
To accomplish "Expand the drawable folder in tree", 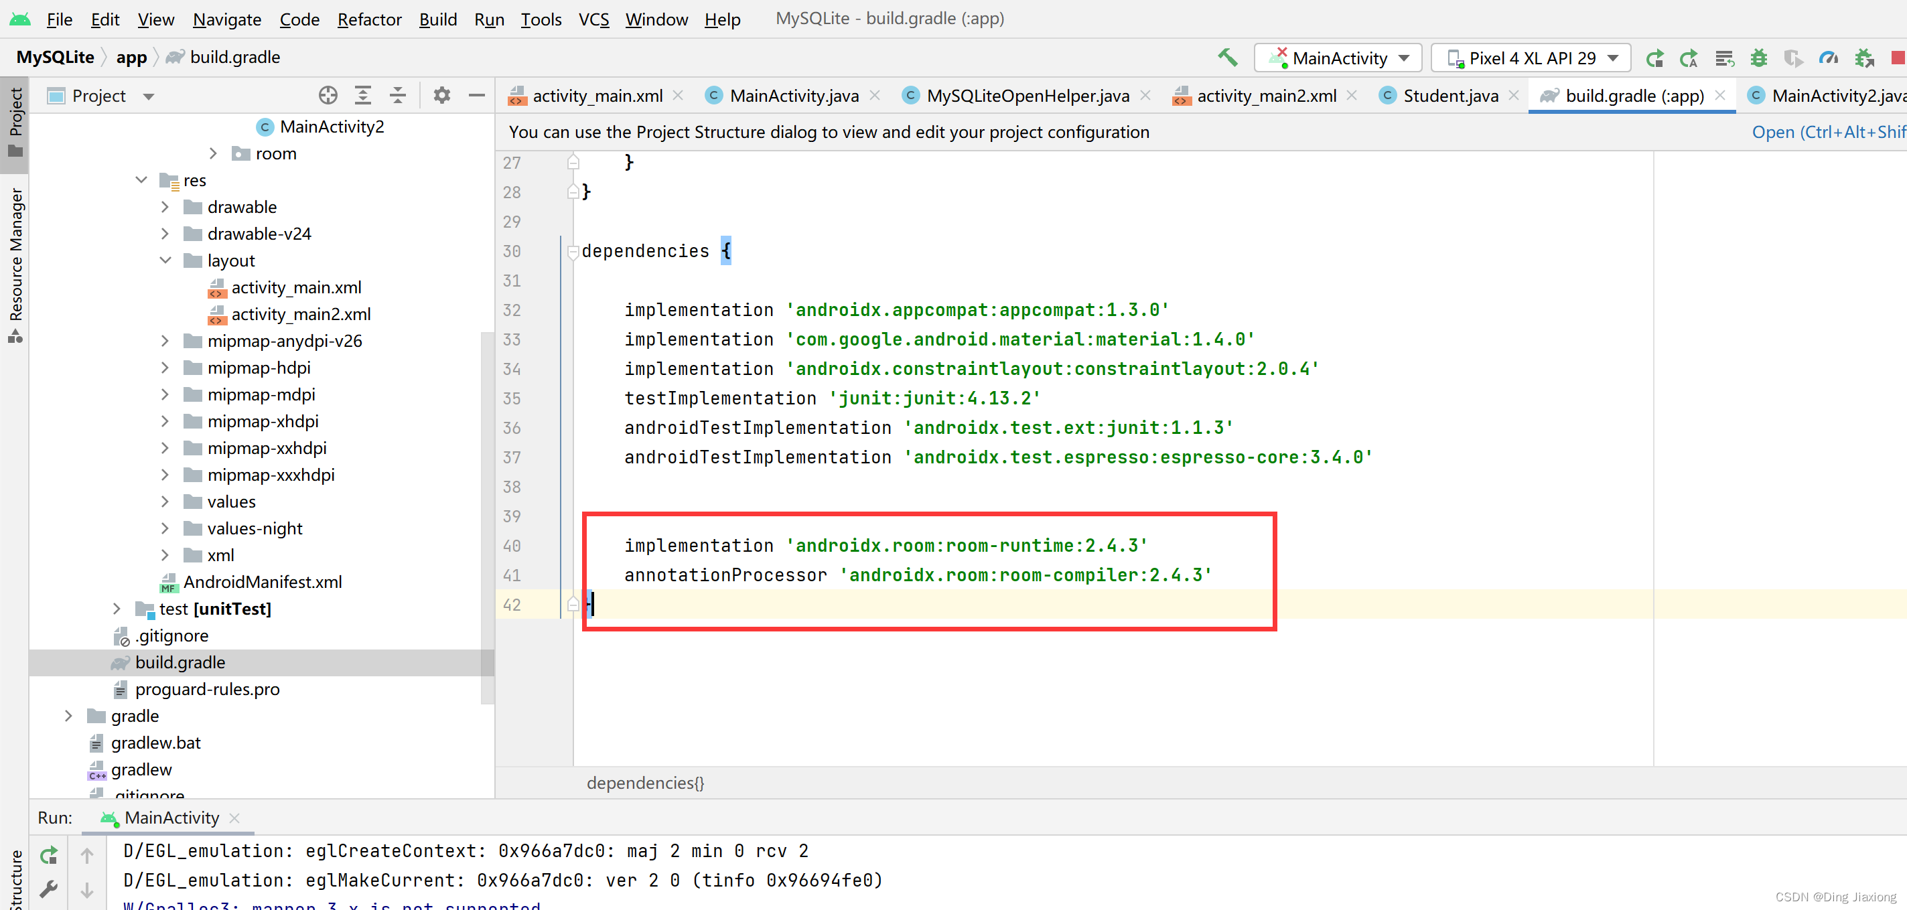I will tap(165, 207).
